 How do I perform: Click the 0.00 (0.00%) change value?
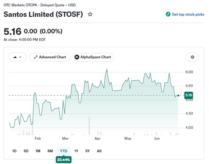pos(43,31)
